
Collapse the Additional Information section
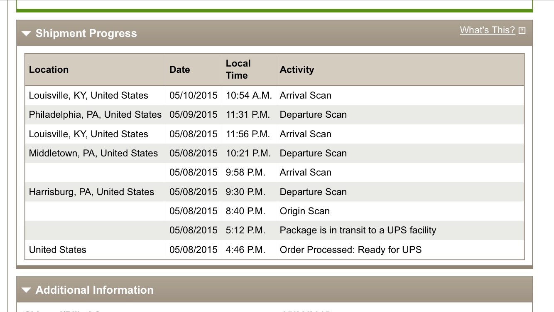tap(27, 290)
